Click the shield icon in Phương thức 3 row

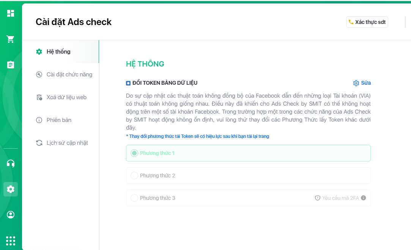coord(318,198)
